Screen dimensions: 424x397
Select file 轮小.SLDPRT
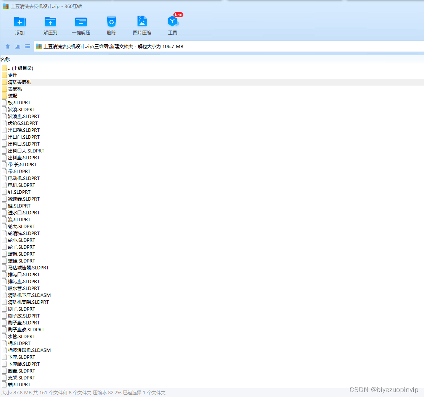coord(22,240)
